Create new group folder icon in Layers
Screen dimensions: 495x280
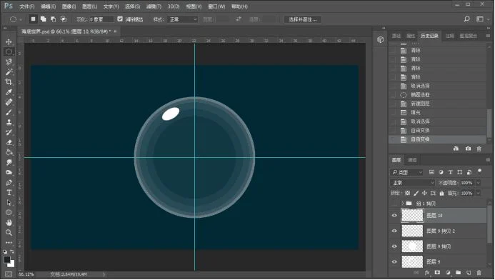tap(459, 273)
